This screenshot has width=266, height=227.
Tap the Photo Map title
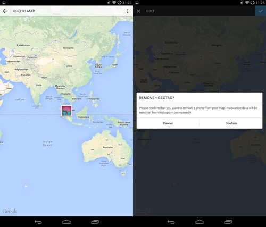[24, 11]
